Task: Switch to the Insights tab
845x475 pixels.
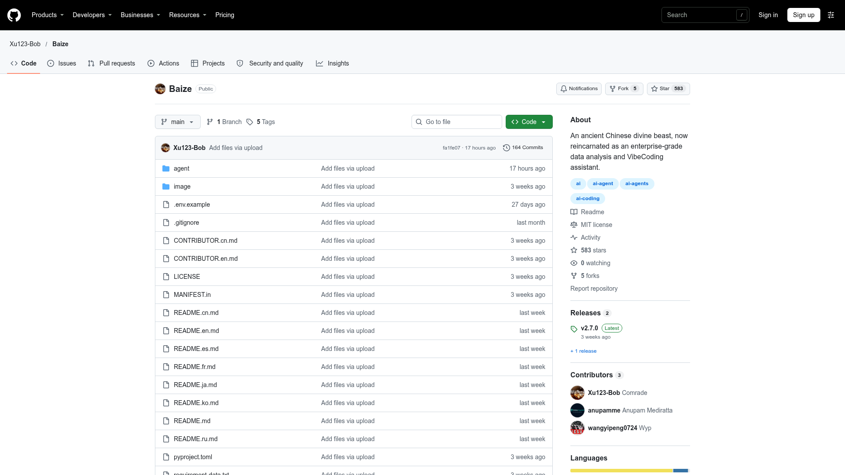Action: point(332,63)
